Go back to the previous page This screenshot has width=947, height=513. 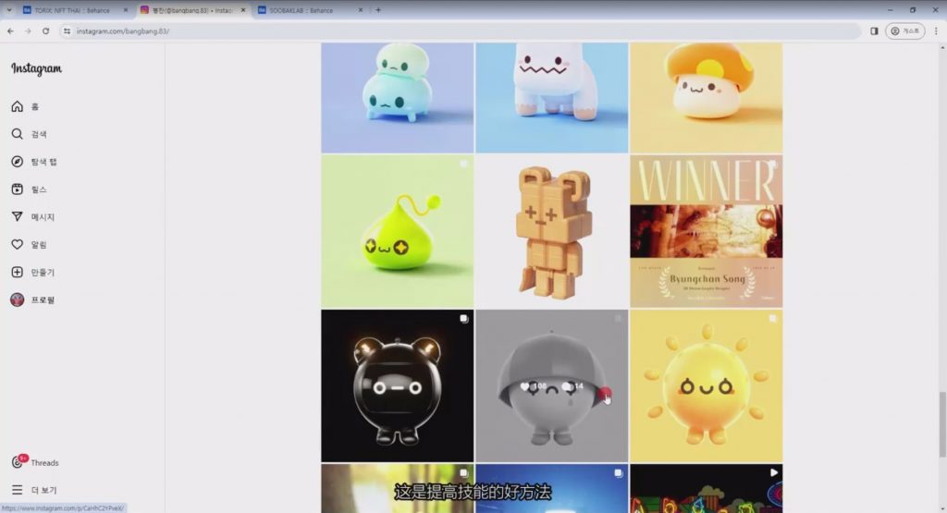pos(10,31)
